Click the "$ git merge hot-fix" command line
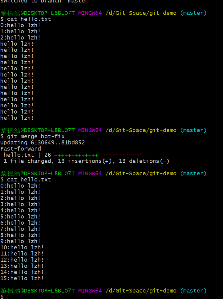 click(33, 136)
